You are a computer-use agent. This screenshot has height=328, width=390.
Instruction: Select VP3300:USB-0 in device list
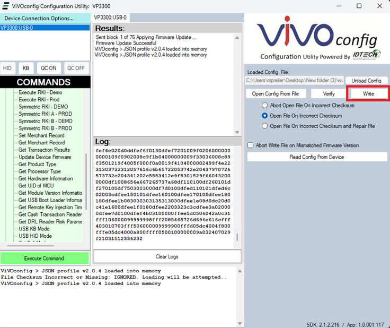point(17,28)
